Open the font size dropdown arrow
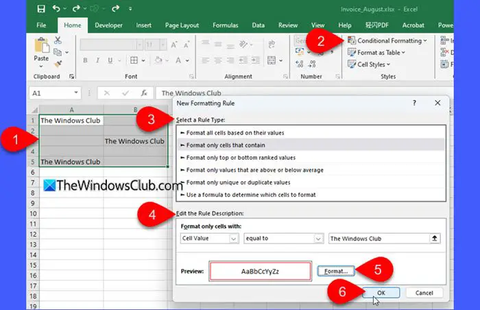480x310 pixels. 163,45
